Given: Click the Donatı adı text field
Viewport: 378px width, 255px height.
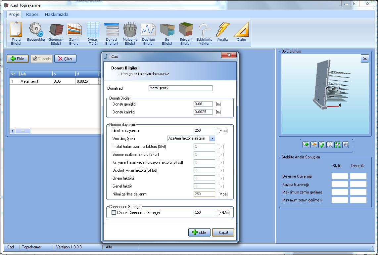Looking at the screenshot, I should click(181, 88).
